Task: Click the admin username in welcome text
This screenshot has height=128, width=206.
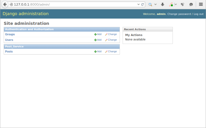Action: (161, 14)
